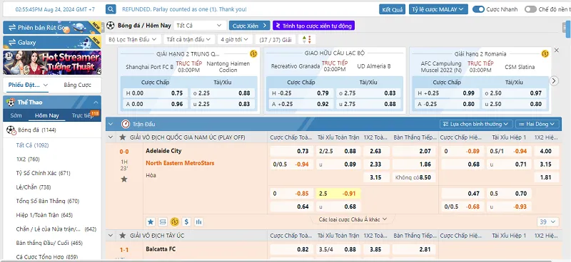Open the Tỷ lệ cược MALAY dropdown

click(438, 9)
